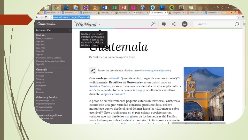Viewport: 248px width, 140px height.
Task: Open Photoshop from the taskbar
Action: [162, 7]
